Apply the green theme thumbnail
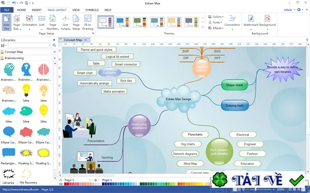310x193 pixels. [x=140, y=22]
